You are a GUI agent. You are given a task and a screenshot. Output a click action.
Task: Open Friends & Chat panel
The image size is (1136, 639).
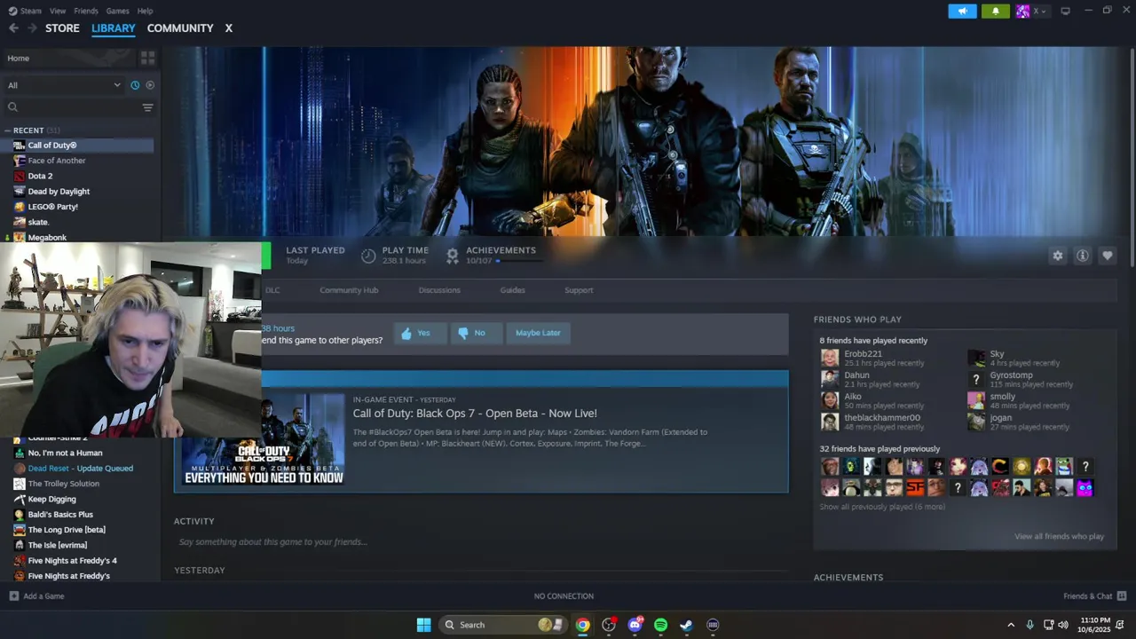1094,596
